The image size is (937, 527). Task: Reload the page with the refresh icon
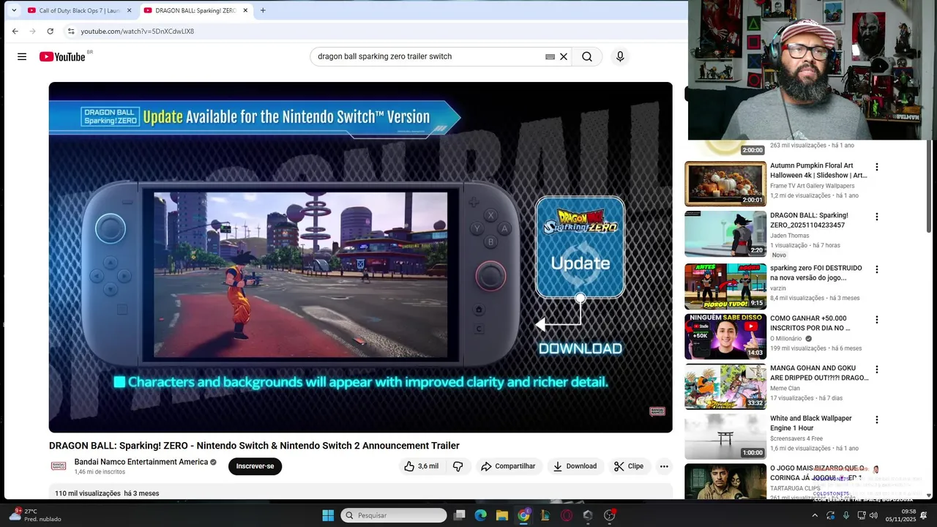tap(50, 31)
